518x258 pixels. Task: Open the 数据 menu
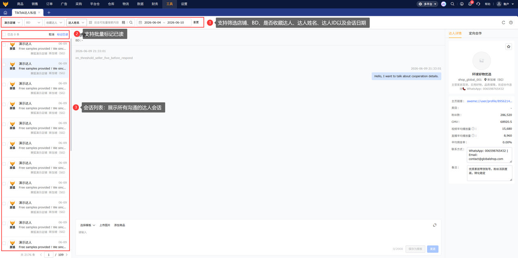(140, 4)
